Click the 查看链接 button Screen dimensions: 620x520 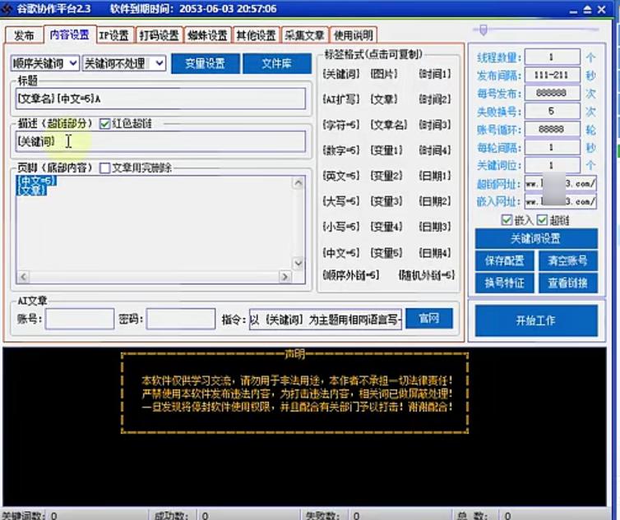568,283
